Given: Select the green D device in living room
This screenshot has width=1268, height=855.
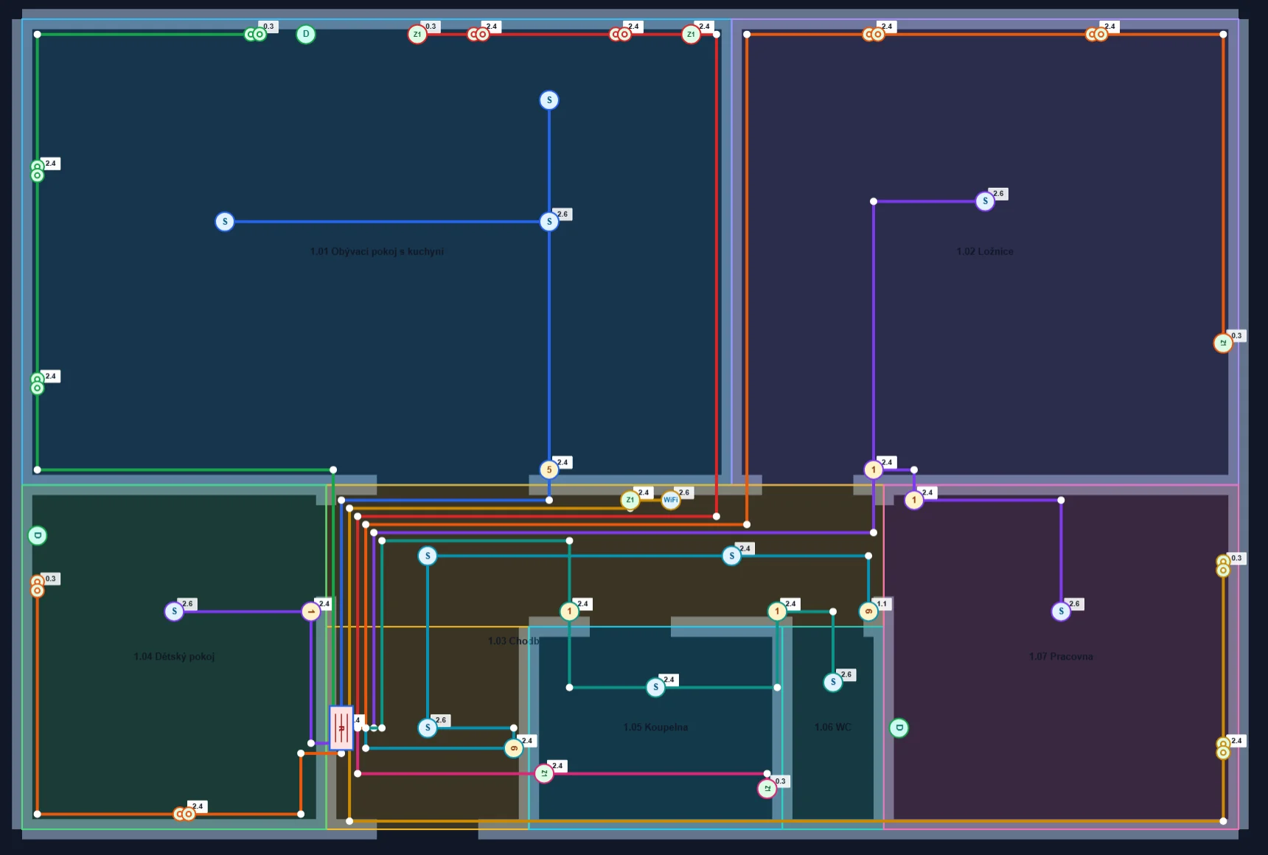Looking at the screenshot, I should (x=306, y=35).
